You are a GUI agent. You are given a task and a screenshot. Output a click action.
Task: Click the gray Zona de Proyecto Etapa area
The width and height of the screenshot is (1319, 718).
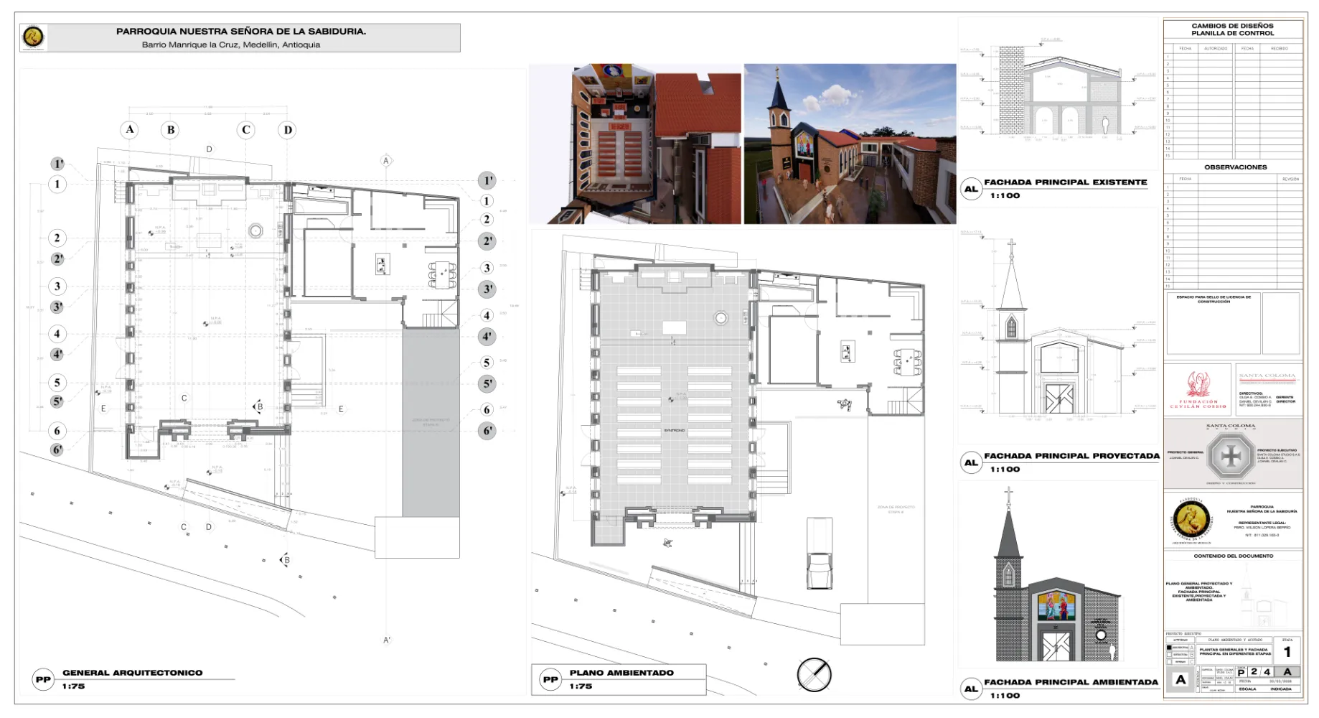click(x=431, y=422)
